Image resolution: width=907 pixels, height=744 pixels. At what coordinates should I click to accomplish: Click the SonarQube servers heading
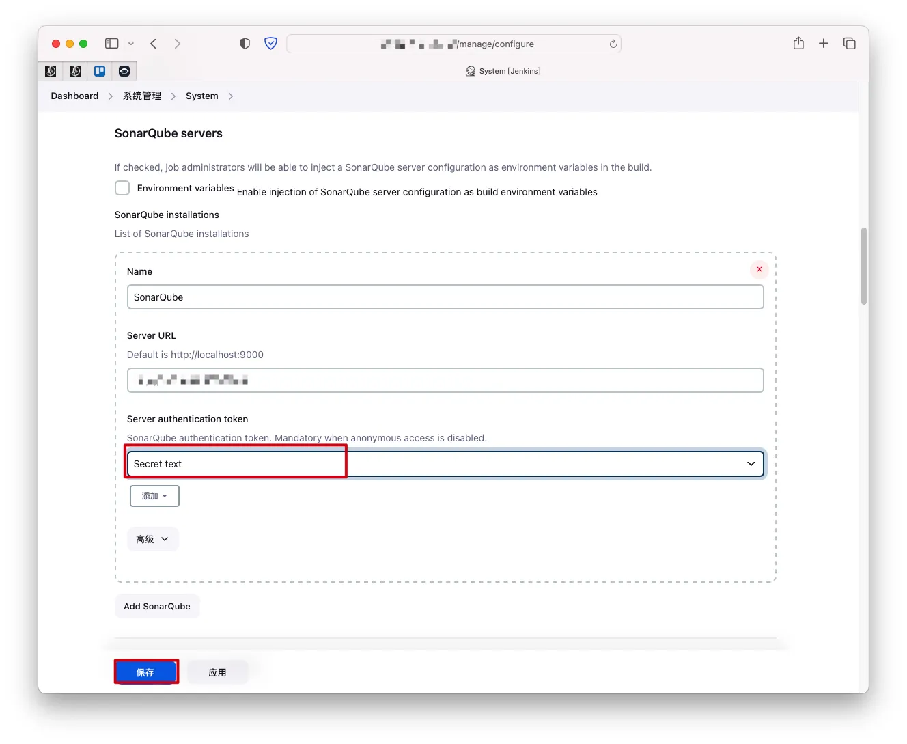point(169,133)
